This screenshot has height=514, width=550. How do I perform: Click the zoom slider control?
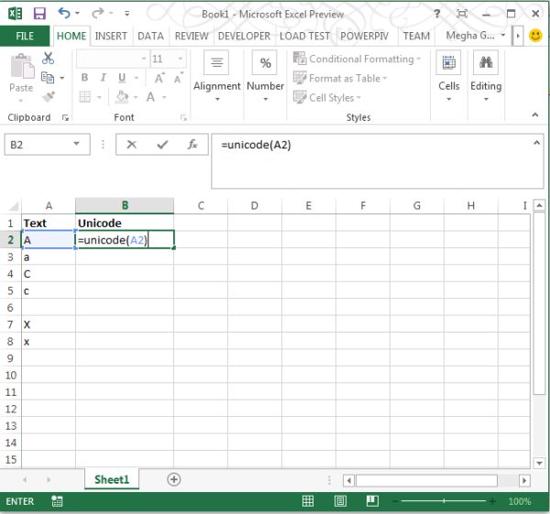point(444,501)
